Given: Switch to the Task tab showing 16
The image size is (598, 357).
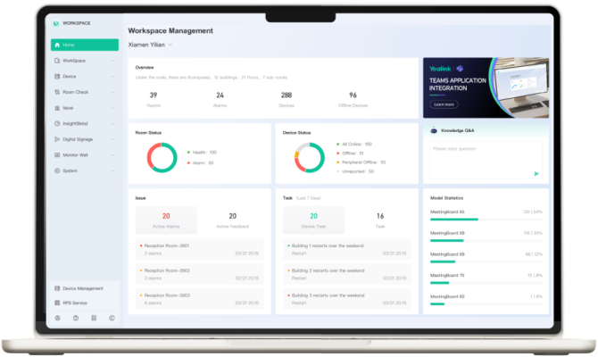Looking at the screenshot, I should pyautogui.click(x=380, y=220).
